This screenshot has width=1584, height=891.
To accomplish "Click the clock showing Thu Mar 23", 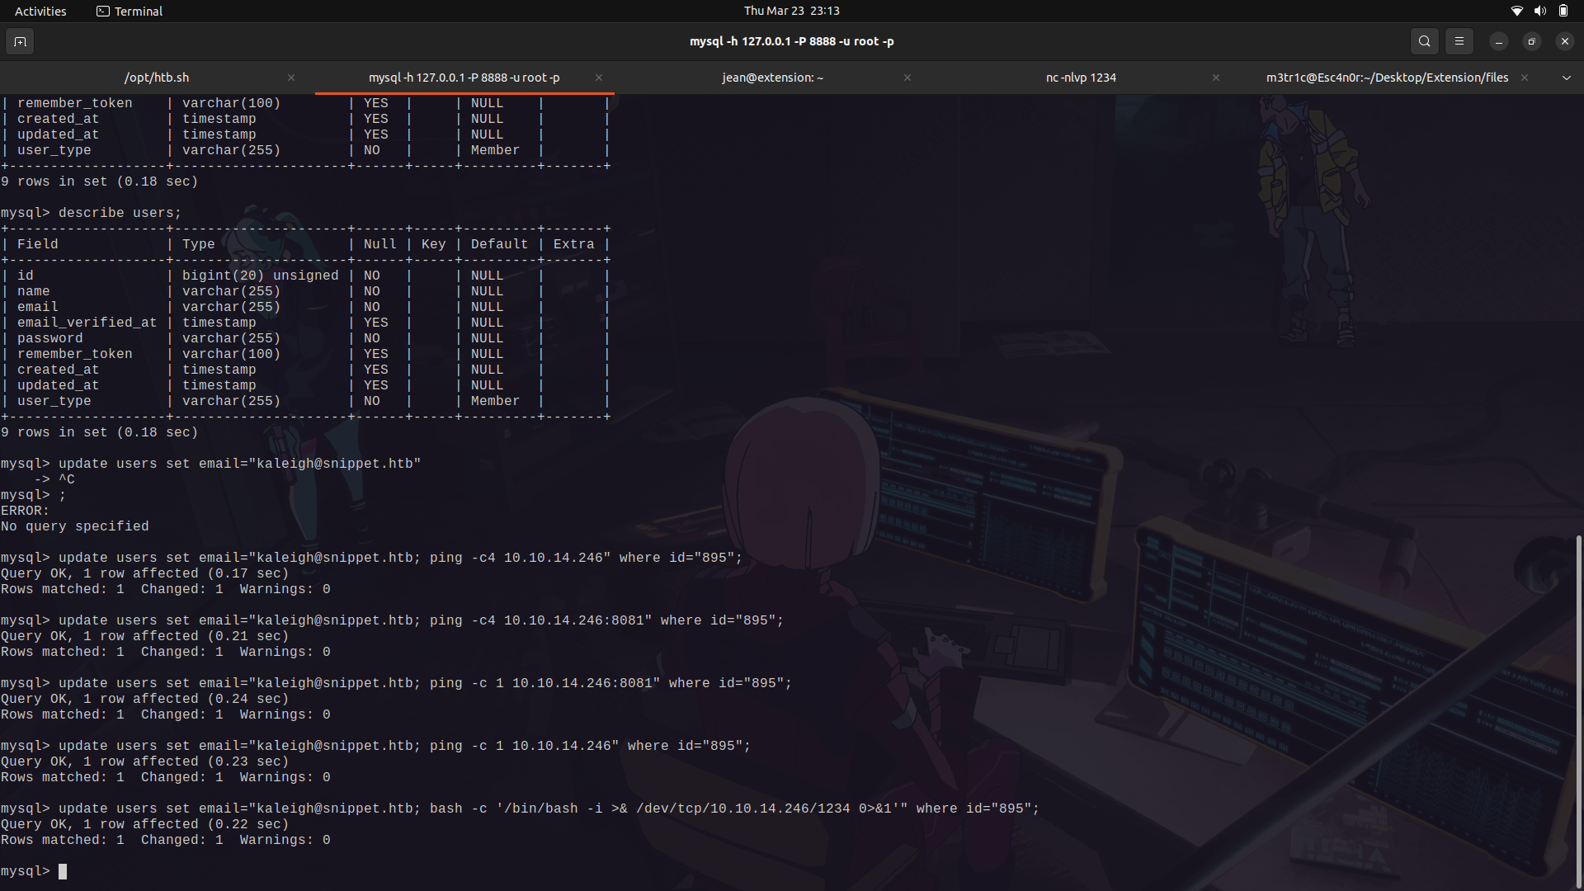I will point(791,11).
